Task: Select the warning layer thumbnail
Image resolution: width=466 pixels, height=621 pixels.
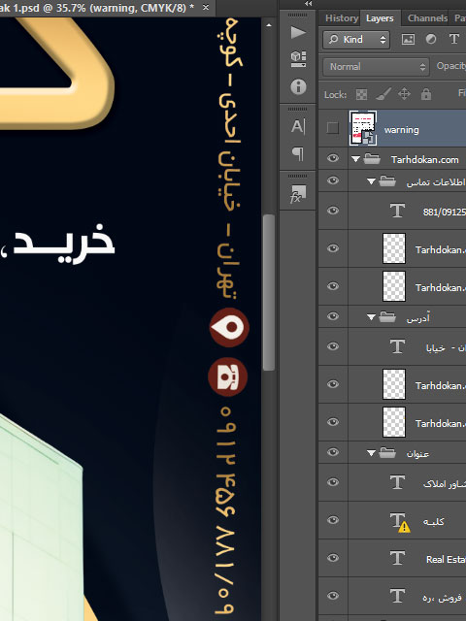Action: point(363,128)
